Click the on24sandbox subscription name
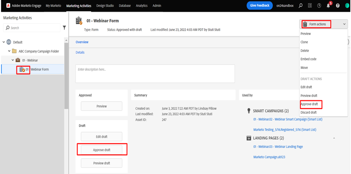Image resolution: width=351 pixels, height=174 pixels. pos(285,6)
